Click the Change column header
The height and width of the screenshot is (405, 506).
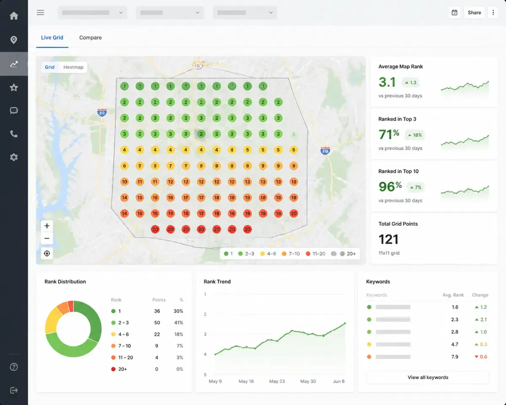[480, 295]
